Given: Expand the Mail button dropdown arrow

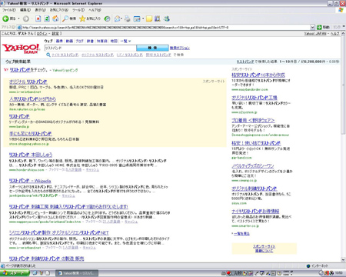Looking at the screenshot, I should coord(122,18).
